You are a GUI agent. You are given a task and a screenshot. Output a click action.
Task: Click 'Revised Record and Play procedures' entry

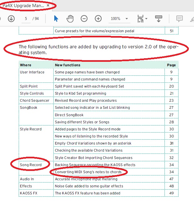point(86,100)
